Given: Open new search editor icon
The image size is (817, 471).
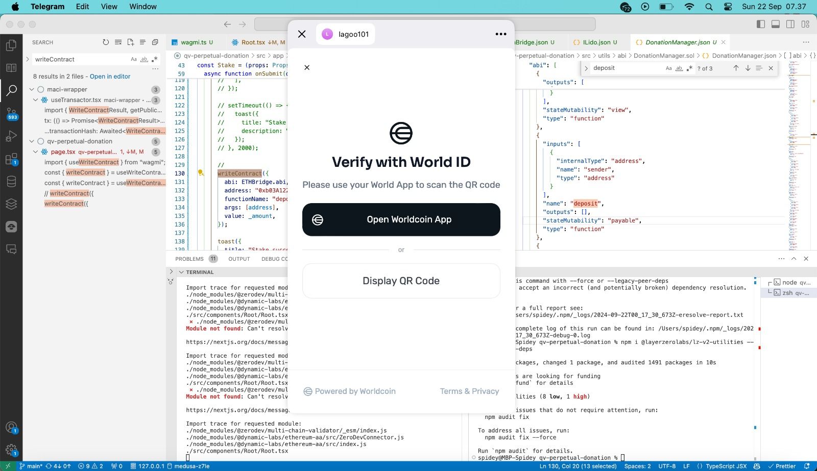Looking at the screenshot, I should [130, 42].
